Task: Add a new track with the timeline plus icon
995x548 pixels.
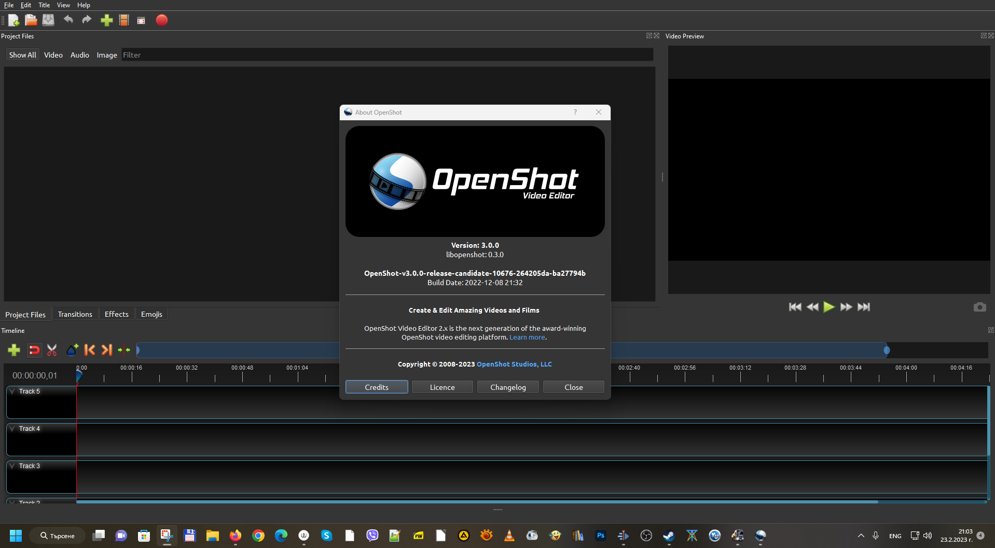Action: 13,350
